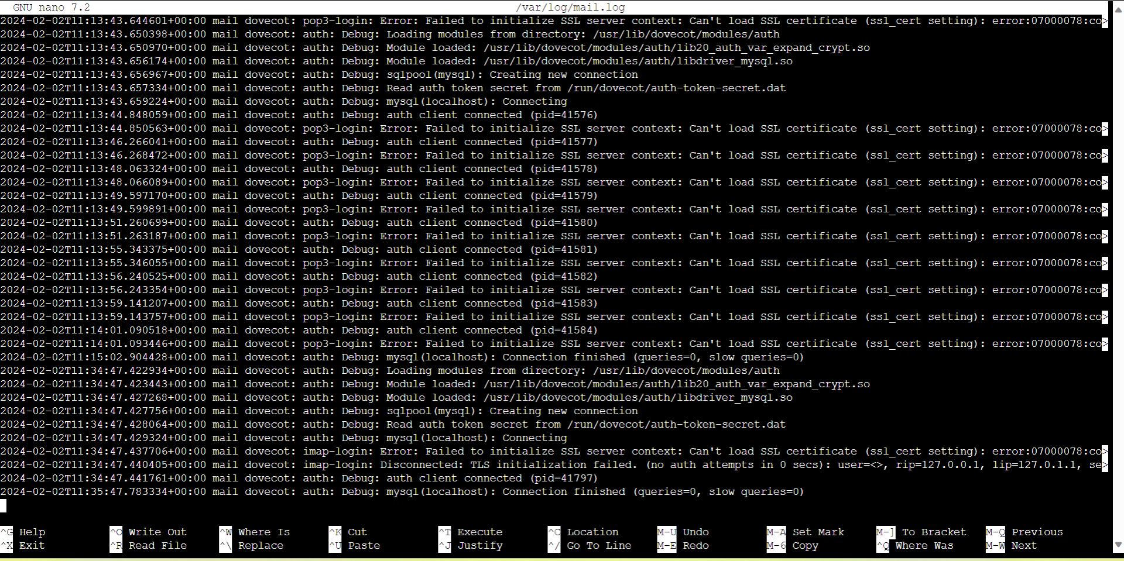The image size is (1124, 561).
Task: Click 'sqlpool(mysql): Creating new connection' at 11:34:47.427756
Action: [x=512, y=411]
